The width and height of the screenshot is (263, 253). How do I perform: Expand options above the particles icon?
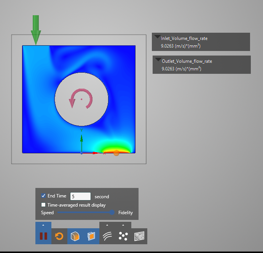123,225
